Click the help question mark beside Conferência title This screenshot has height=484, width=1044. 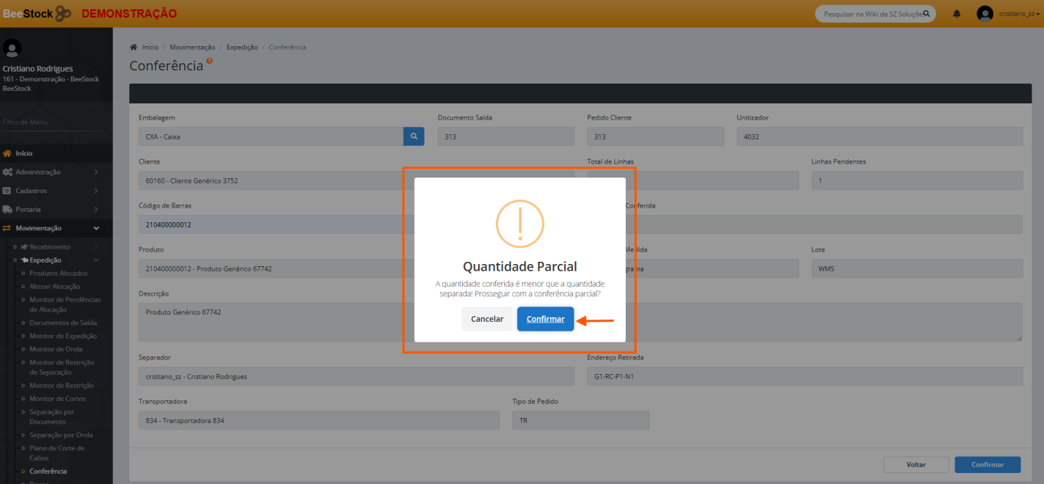(210, 62)
